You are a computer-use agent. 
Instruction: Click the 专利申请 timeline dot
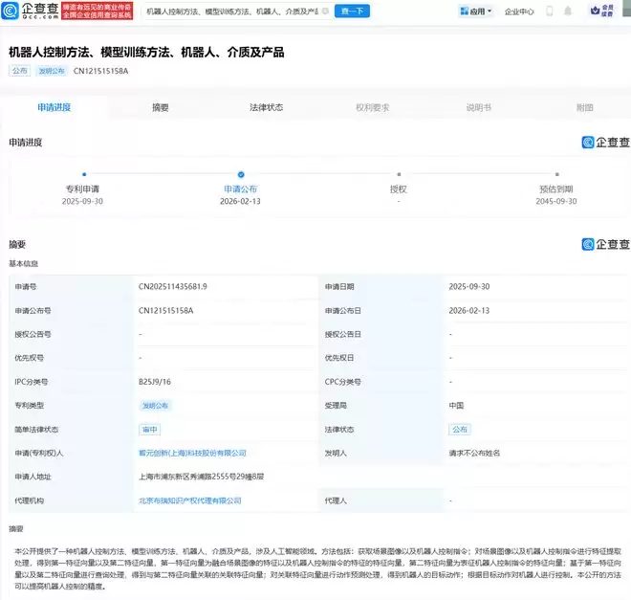point(84,174)
